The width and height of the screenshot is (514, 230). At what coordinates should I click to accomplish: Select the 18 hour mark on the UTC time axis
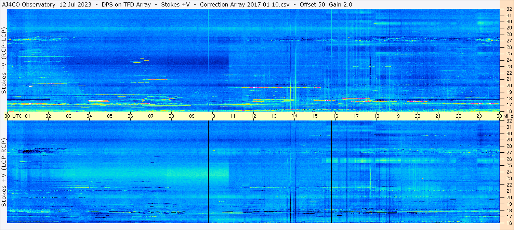point(377,116)
